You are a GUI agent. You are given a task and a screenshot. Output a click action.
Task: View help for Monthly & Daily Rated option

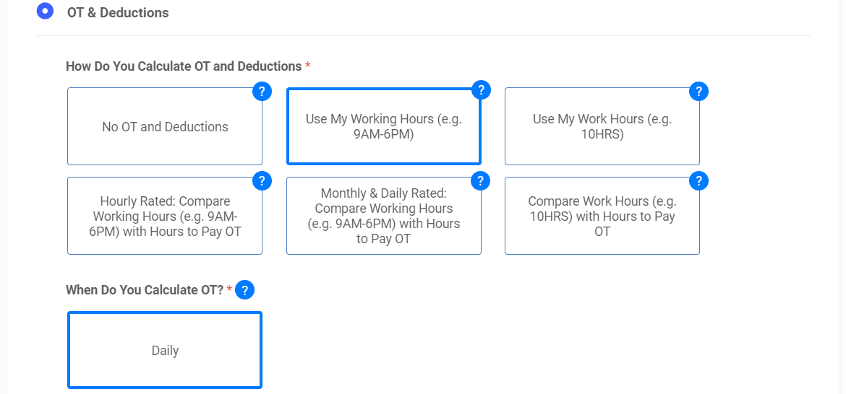click(480, 181)
